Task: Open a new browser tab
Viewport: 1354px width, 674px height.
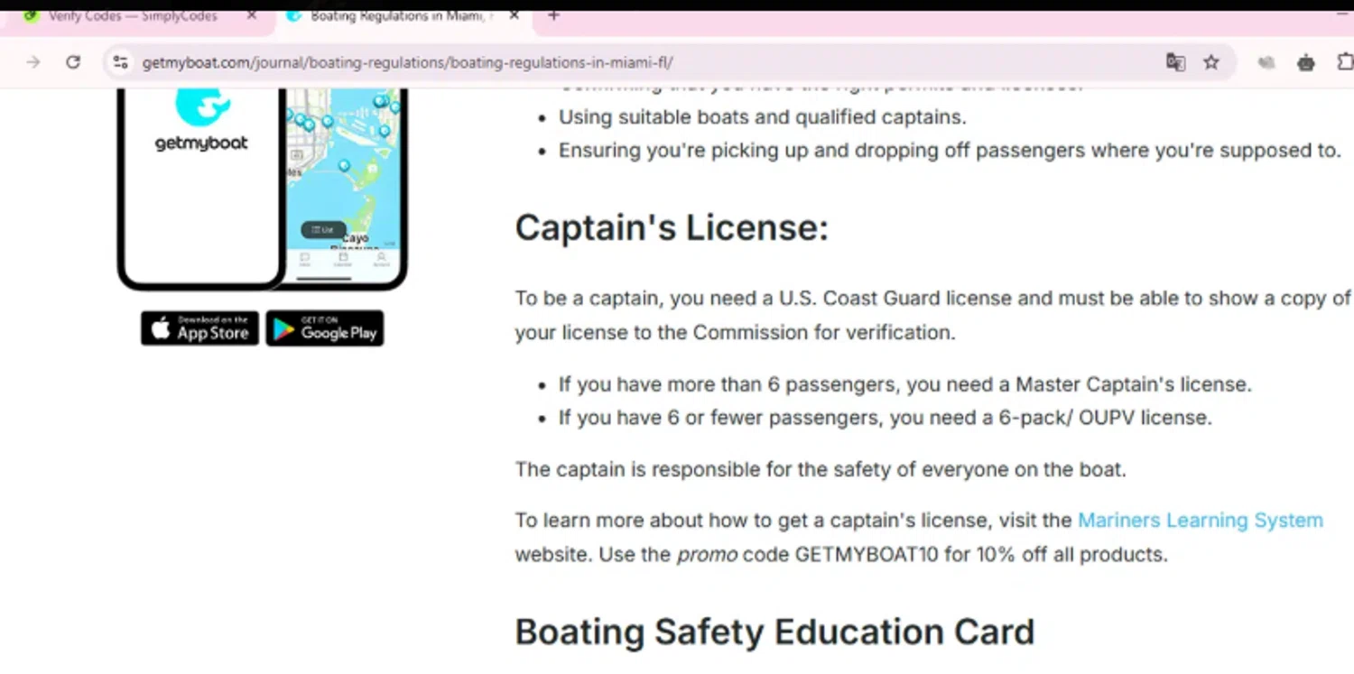Action: 554,15
